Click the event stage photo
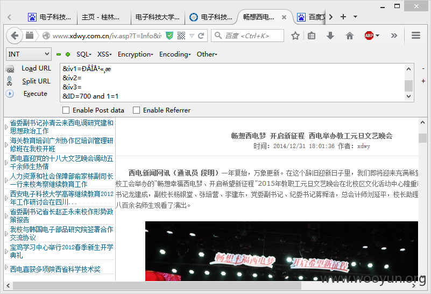 tap(281, 251)
